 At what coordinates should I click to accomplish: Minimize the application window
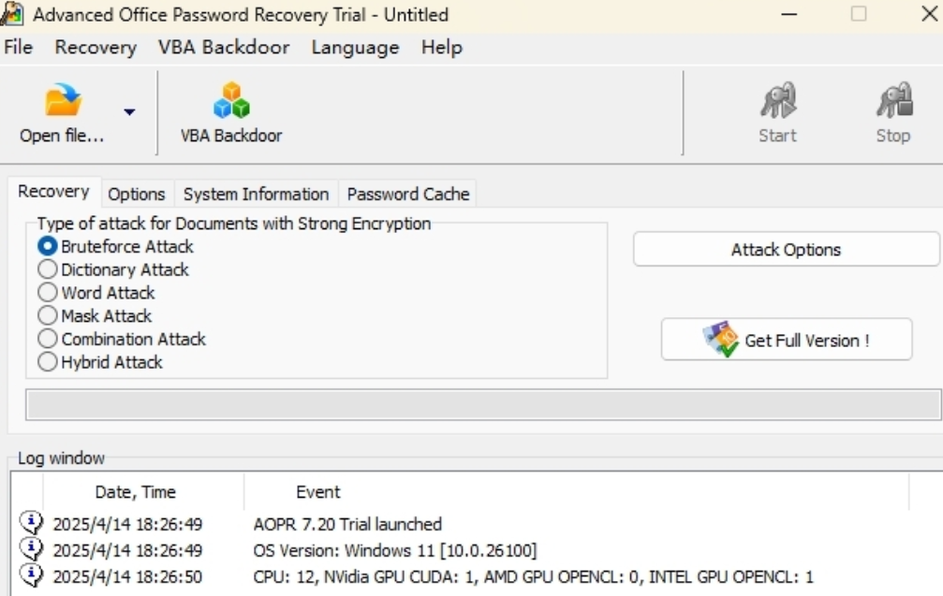point(789,14)
